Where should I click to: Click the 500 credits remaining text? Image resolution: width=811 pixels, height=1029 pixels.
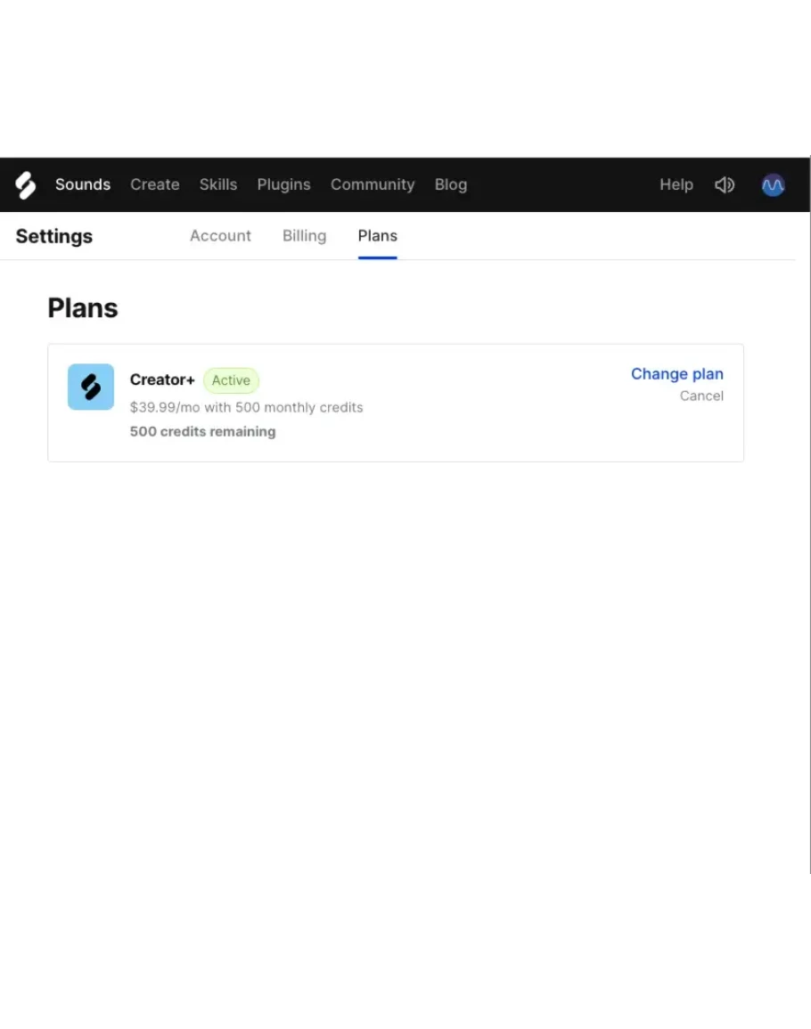coord(203,432)
